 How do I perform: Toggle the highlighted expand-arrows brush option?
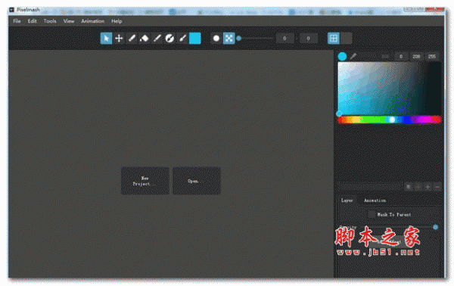coord(229,39)
